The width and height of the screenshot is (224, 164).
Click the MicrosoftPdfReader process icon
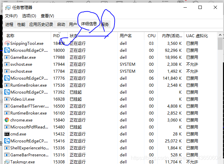coord(7,127)
